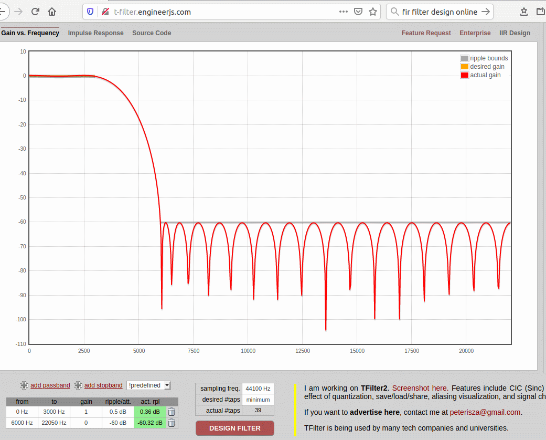Click the search magnifier icon
The height and width of the screenshot is (440, 546).
[394, 12]
